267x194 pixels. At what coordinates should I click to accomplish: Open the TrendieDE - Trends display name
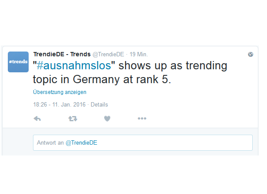pos(62,54)
